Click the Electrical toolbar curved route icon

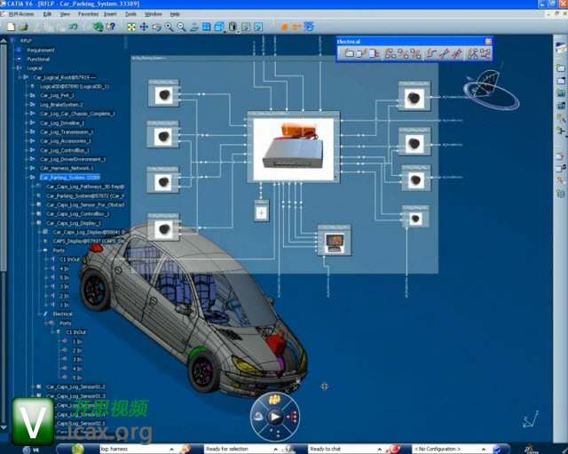coord(431,53)
